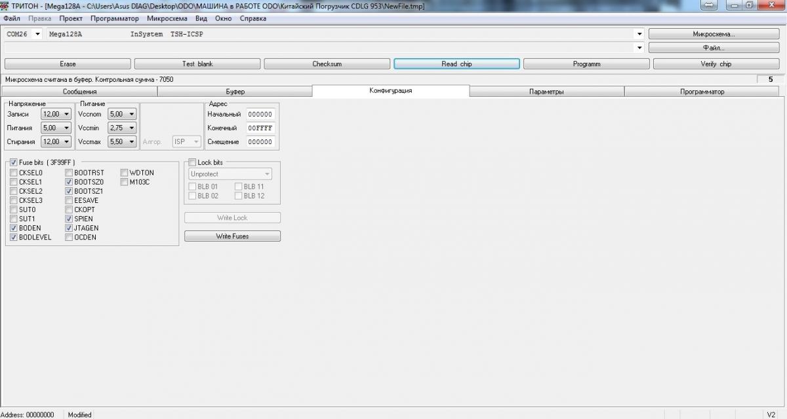Click the 'Modified' status bar entry
Screen dimensions: 787x419
pos(80,414)
